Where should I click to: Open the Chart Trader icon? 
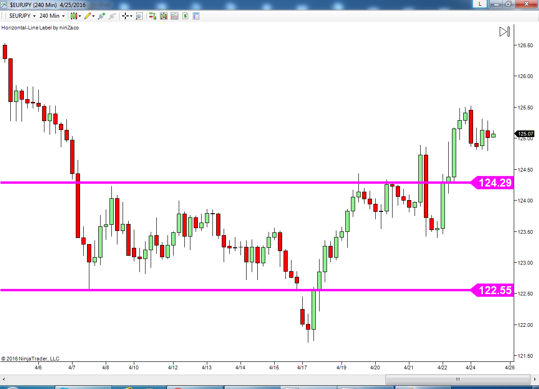click(x=153, y=16)
